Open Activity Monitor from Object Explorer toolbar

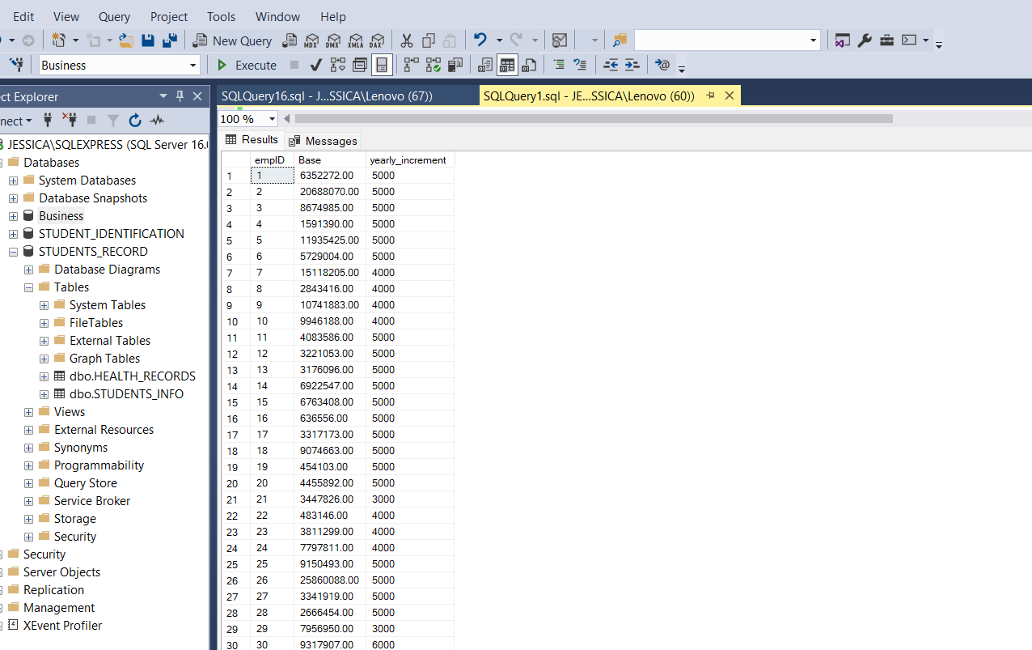tap(155, 120)
